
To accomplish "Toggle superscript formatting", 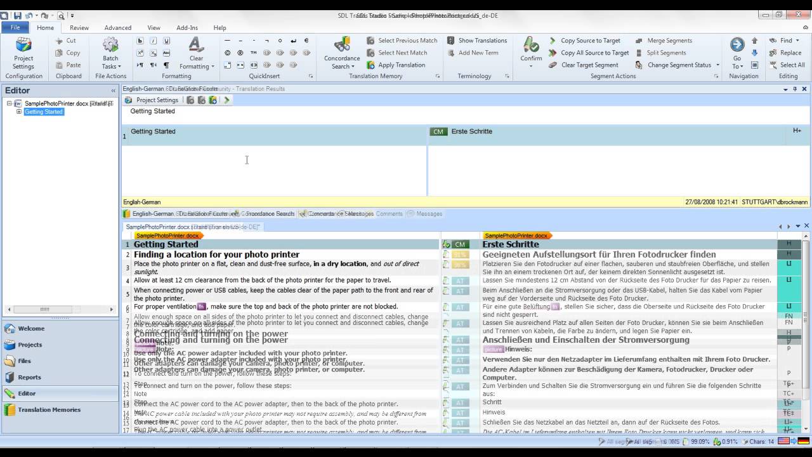I will (140, 53).
